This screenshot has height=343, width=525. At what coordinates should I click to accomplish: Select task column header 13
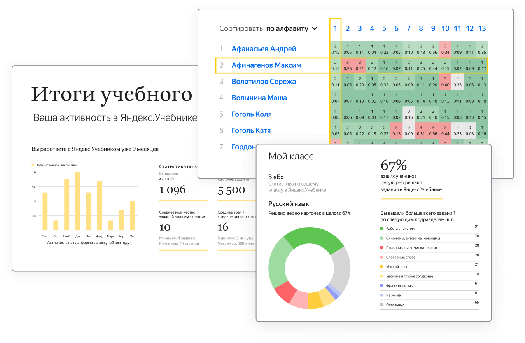tap(482, 28)
